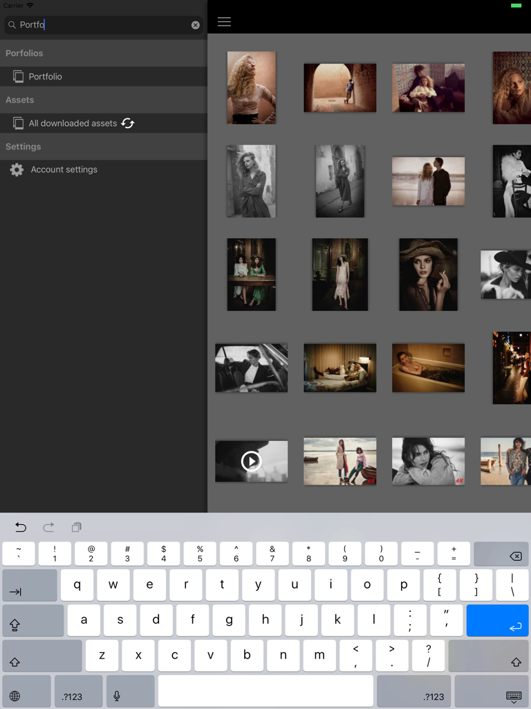The width and height of the screenshot is (531, 709).
Task: Open the two women on beach thumbnail
Action: click(340, 461)
